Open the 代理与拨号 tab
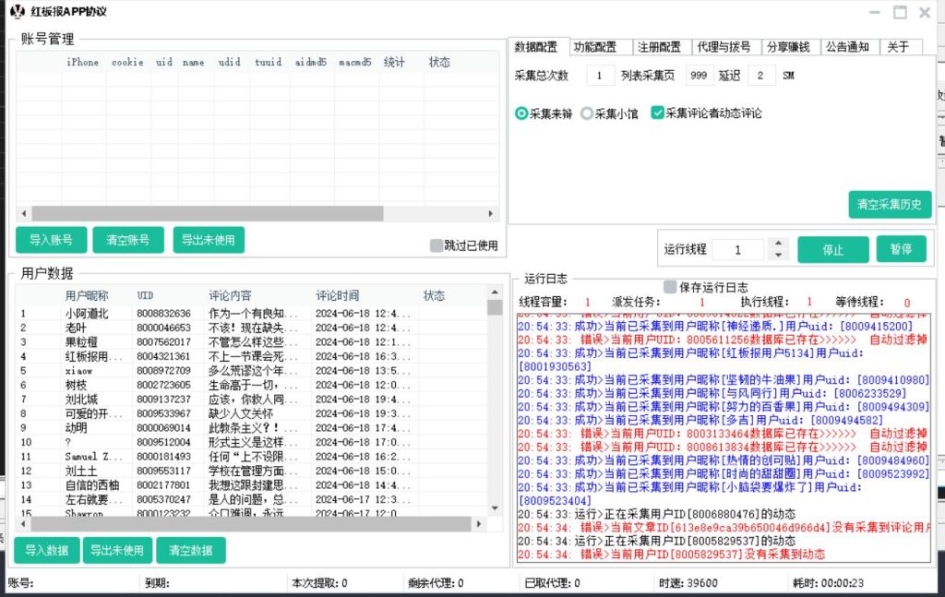The image size is (945, 597). point(723,47)
